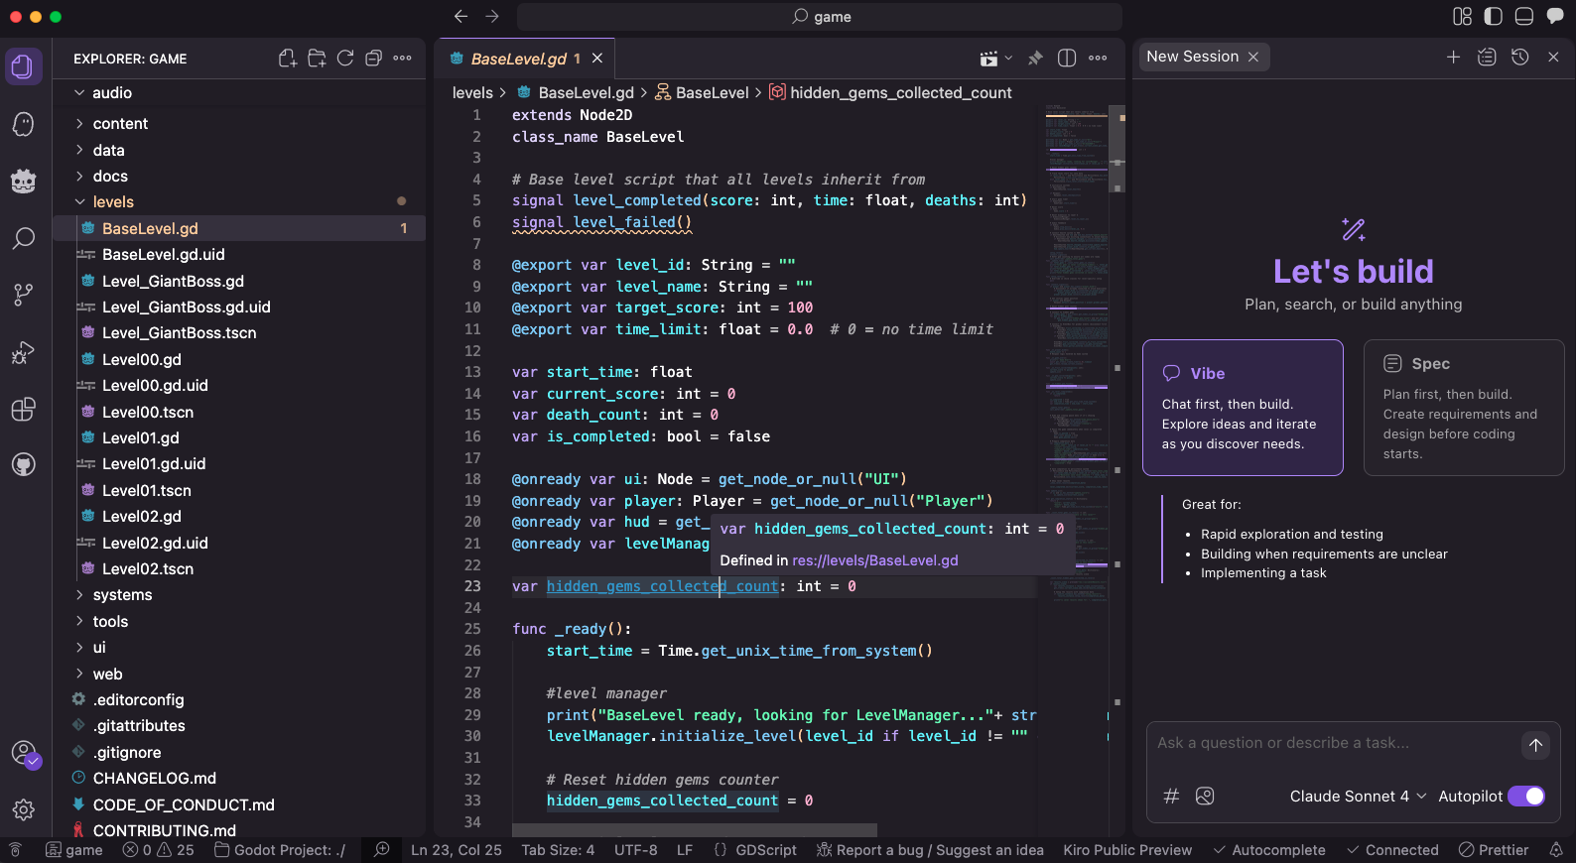
Task: Collapse the levels folder
Action: point(238,201)
